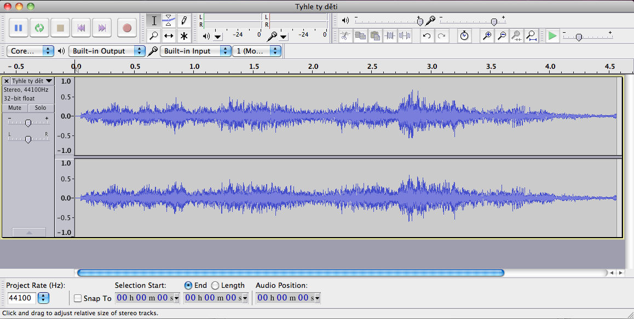Click the Silence audio icon
This screenshot has width=634, height=319.
(405, 36)
